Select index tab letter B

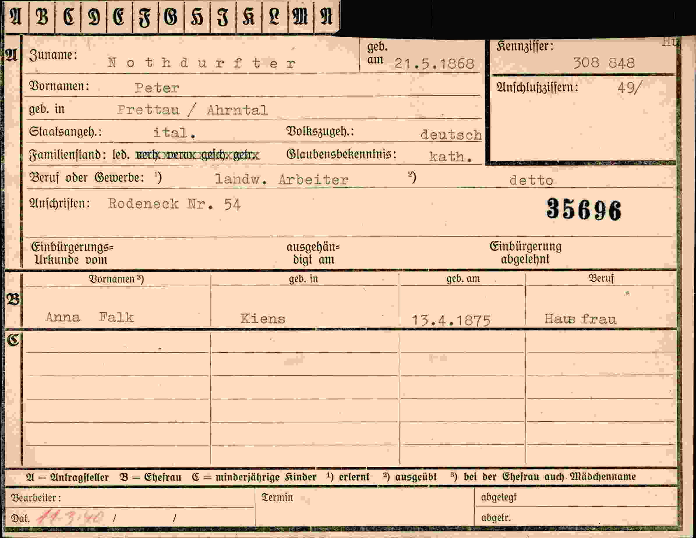tap(42, 17)
